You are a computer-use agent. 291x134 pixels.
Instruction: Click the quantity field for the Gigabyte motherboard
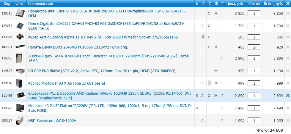click(254, 26)
